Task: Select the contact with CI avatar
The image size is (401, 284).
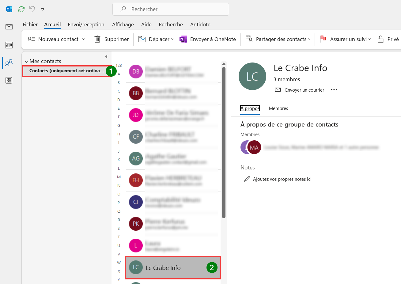Action: click(173, 202)
